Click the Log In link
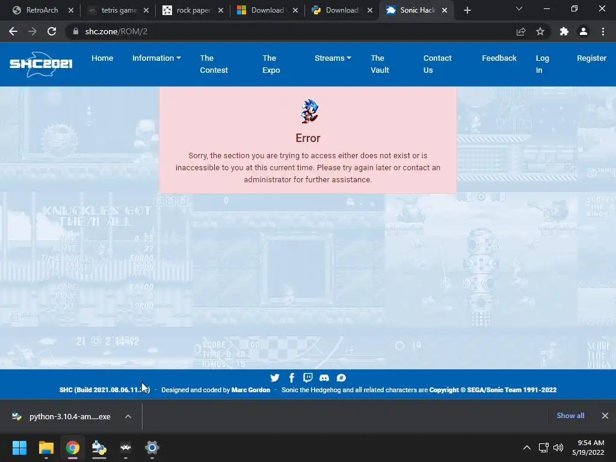 pos(542,64)
